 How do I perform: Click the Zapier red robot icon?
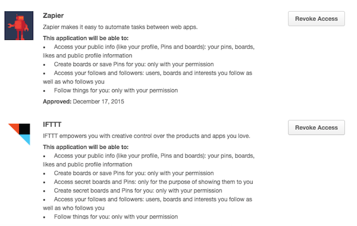pos(19,26)
